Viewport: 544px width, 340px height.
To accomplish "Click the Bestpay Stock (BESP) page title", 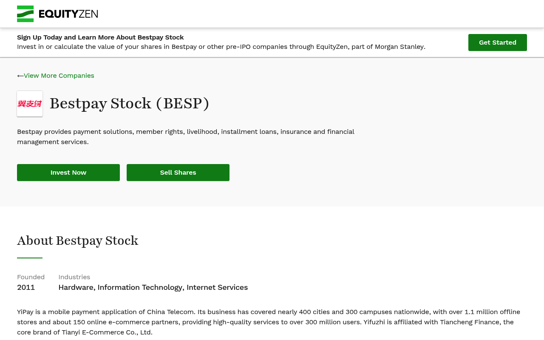I will click(130, 104).
